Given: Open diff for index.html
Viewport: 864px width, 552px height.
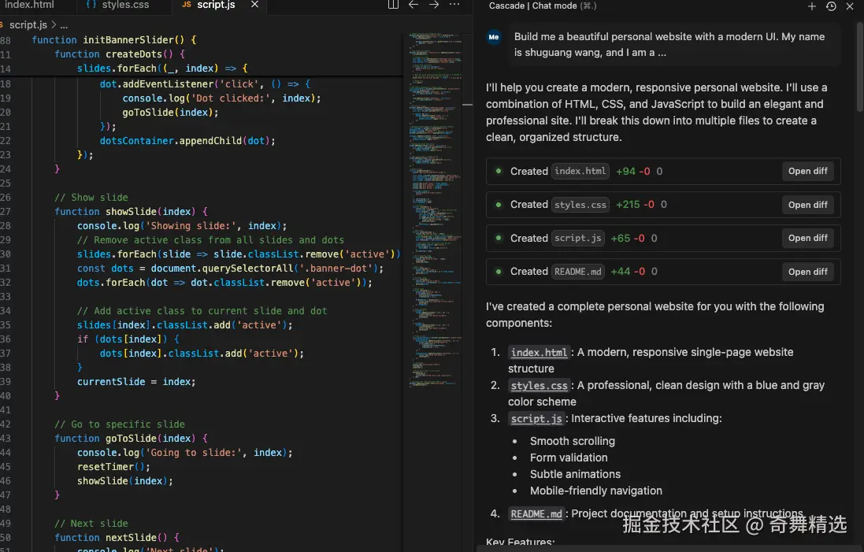Looking at the screenshot, I should tap(808, 172).
